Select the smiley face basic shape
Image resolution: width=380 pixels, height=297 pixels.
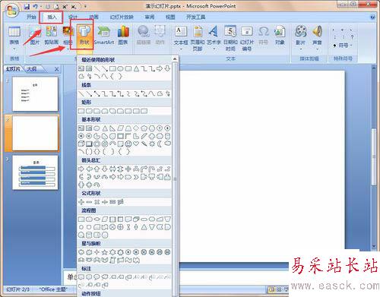point(128,144)
